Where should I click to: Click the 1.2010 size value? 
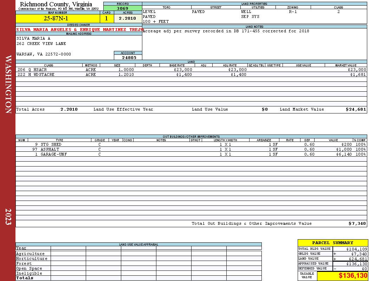(x=126, y=74)
